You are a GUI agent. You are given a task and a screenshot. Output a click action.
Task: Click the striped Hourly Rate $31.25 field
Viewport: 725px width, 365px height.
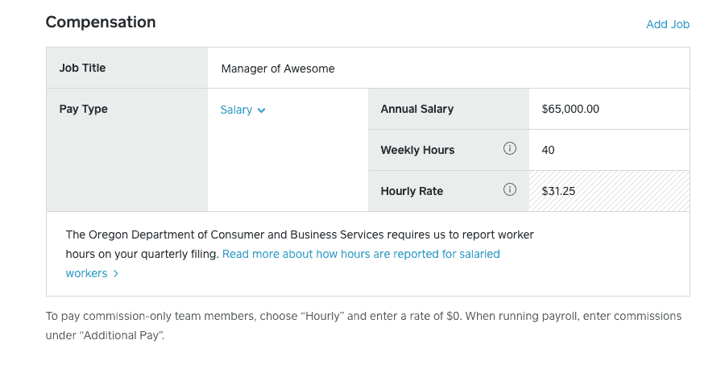[609, 191]
